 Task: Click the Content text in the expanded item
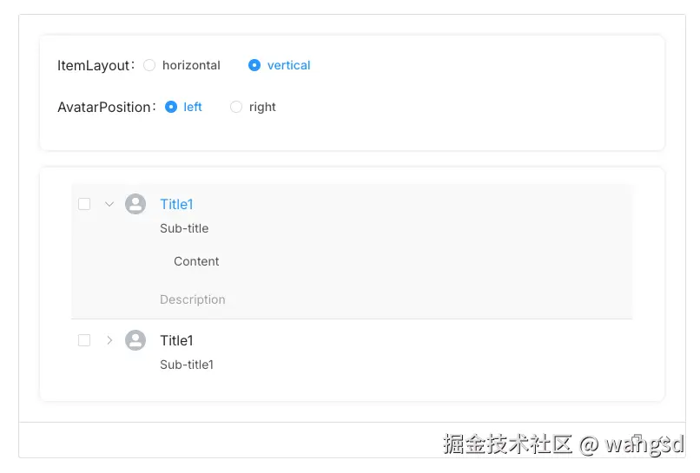tap(196, 261)
